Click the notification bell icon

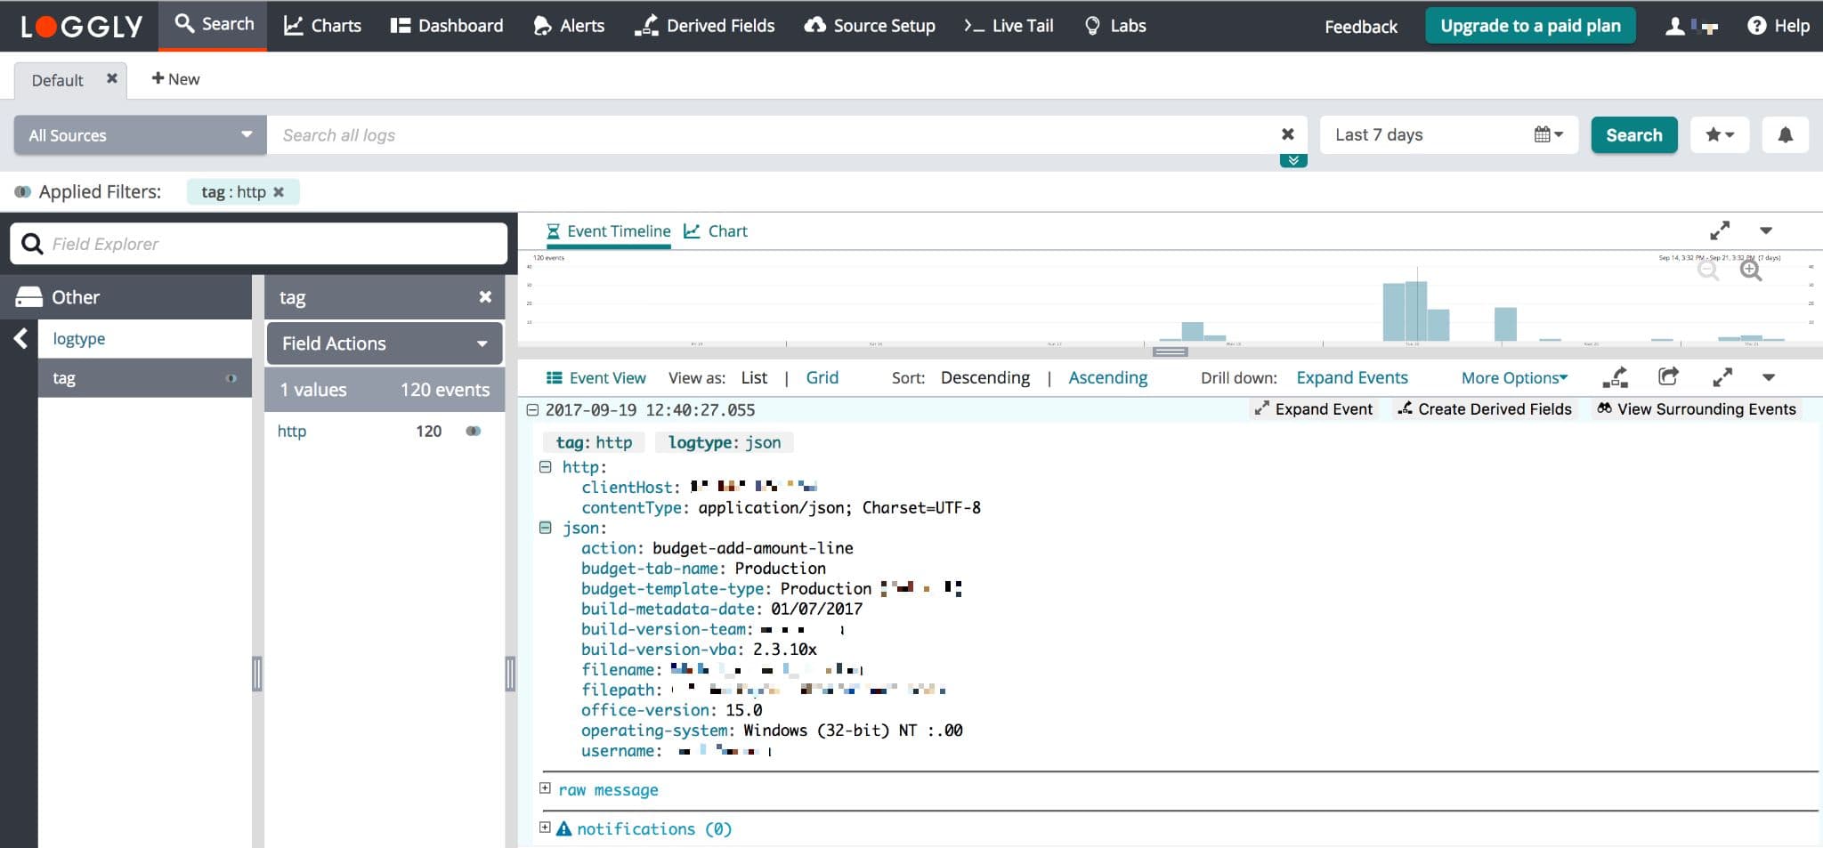point(1785,134)
